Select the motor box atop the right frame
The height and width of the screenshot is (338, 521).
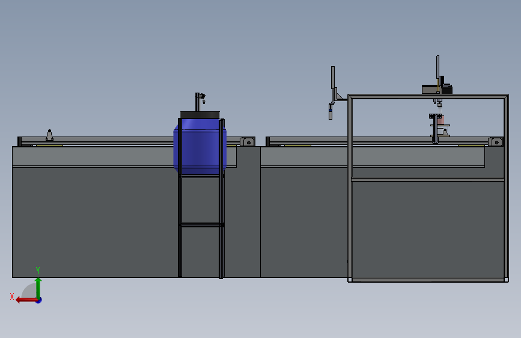437,89
